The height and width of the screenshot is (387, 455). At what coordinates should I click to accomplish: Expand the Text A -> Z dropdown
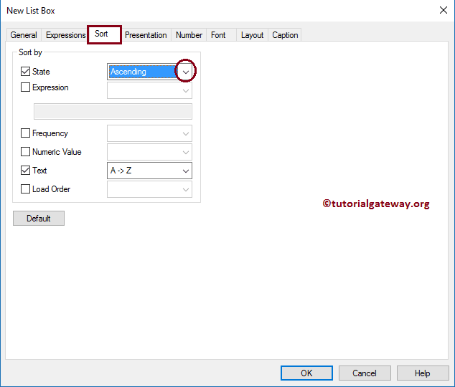149,171
